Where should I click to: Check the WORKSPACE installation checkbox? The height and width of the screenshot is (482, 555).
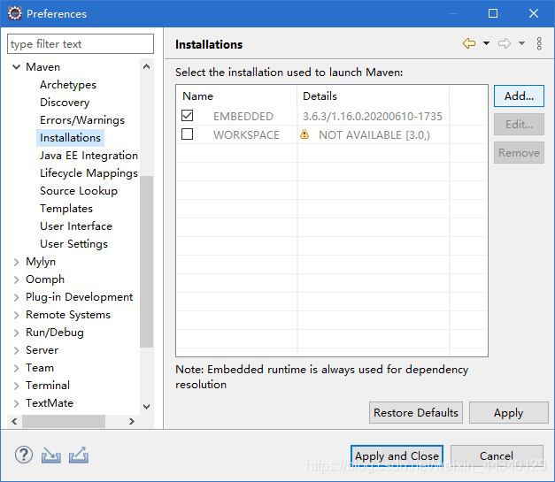[188, 134]
